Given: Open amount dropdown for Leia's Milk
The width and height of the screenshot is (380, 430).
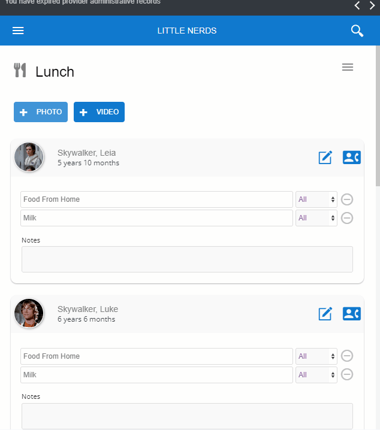Looking at the screenshot, I should coord(316,218).
